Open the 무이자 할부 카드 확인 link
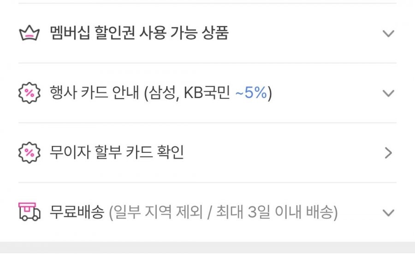415x267 pixels. pyautogui.click(x=117, y=152)
